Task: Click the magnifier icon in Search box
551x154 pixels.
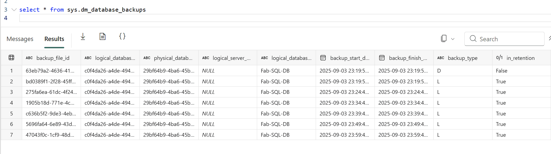Action: point(473,39)
